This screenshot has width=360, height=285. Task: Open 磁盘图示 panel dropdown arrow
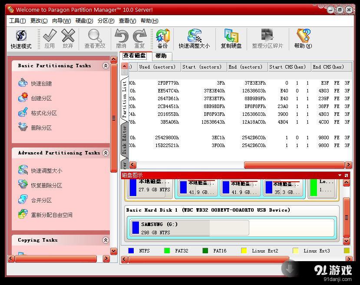tap(340, 175)
